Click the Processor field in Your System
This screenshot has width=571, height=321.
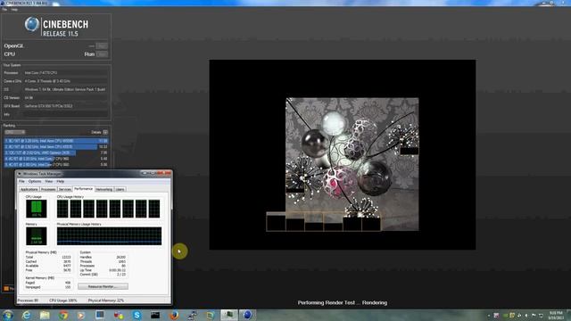click(65, 73)
